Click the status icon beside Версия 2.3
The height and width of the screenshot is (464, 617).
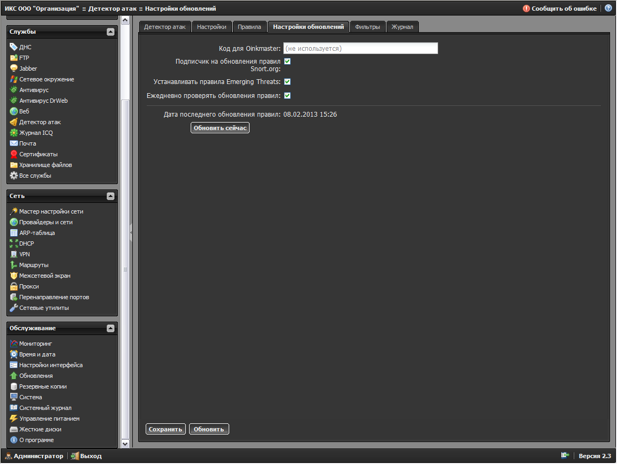click(x=565, y=456)
